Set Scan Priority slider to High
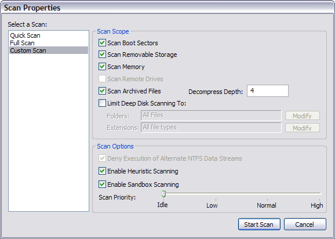 [x=319, y=194]
